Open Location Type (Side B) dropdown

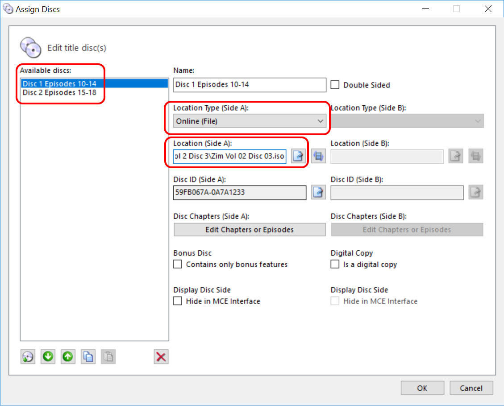click(407, 121)
